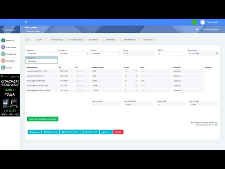Click the Сохранить button
The width and height of the screenshot is (225, 169).
pyautogui.click(x=35, y=132)
